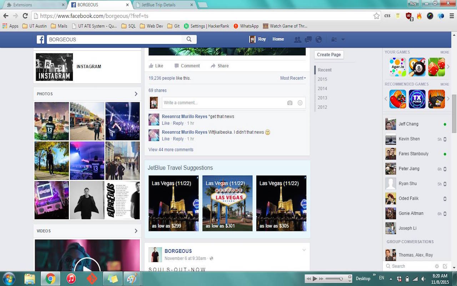
Task: Open the 69 shares link
Action: click(157, 90)
